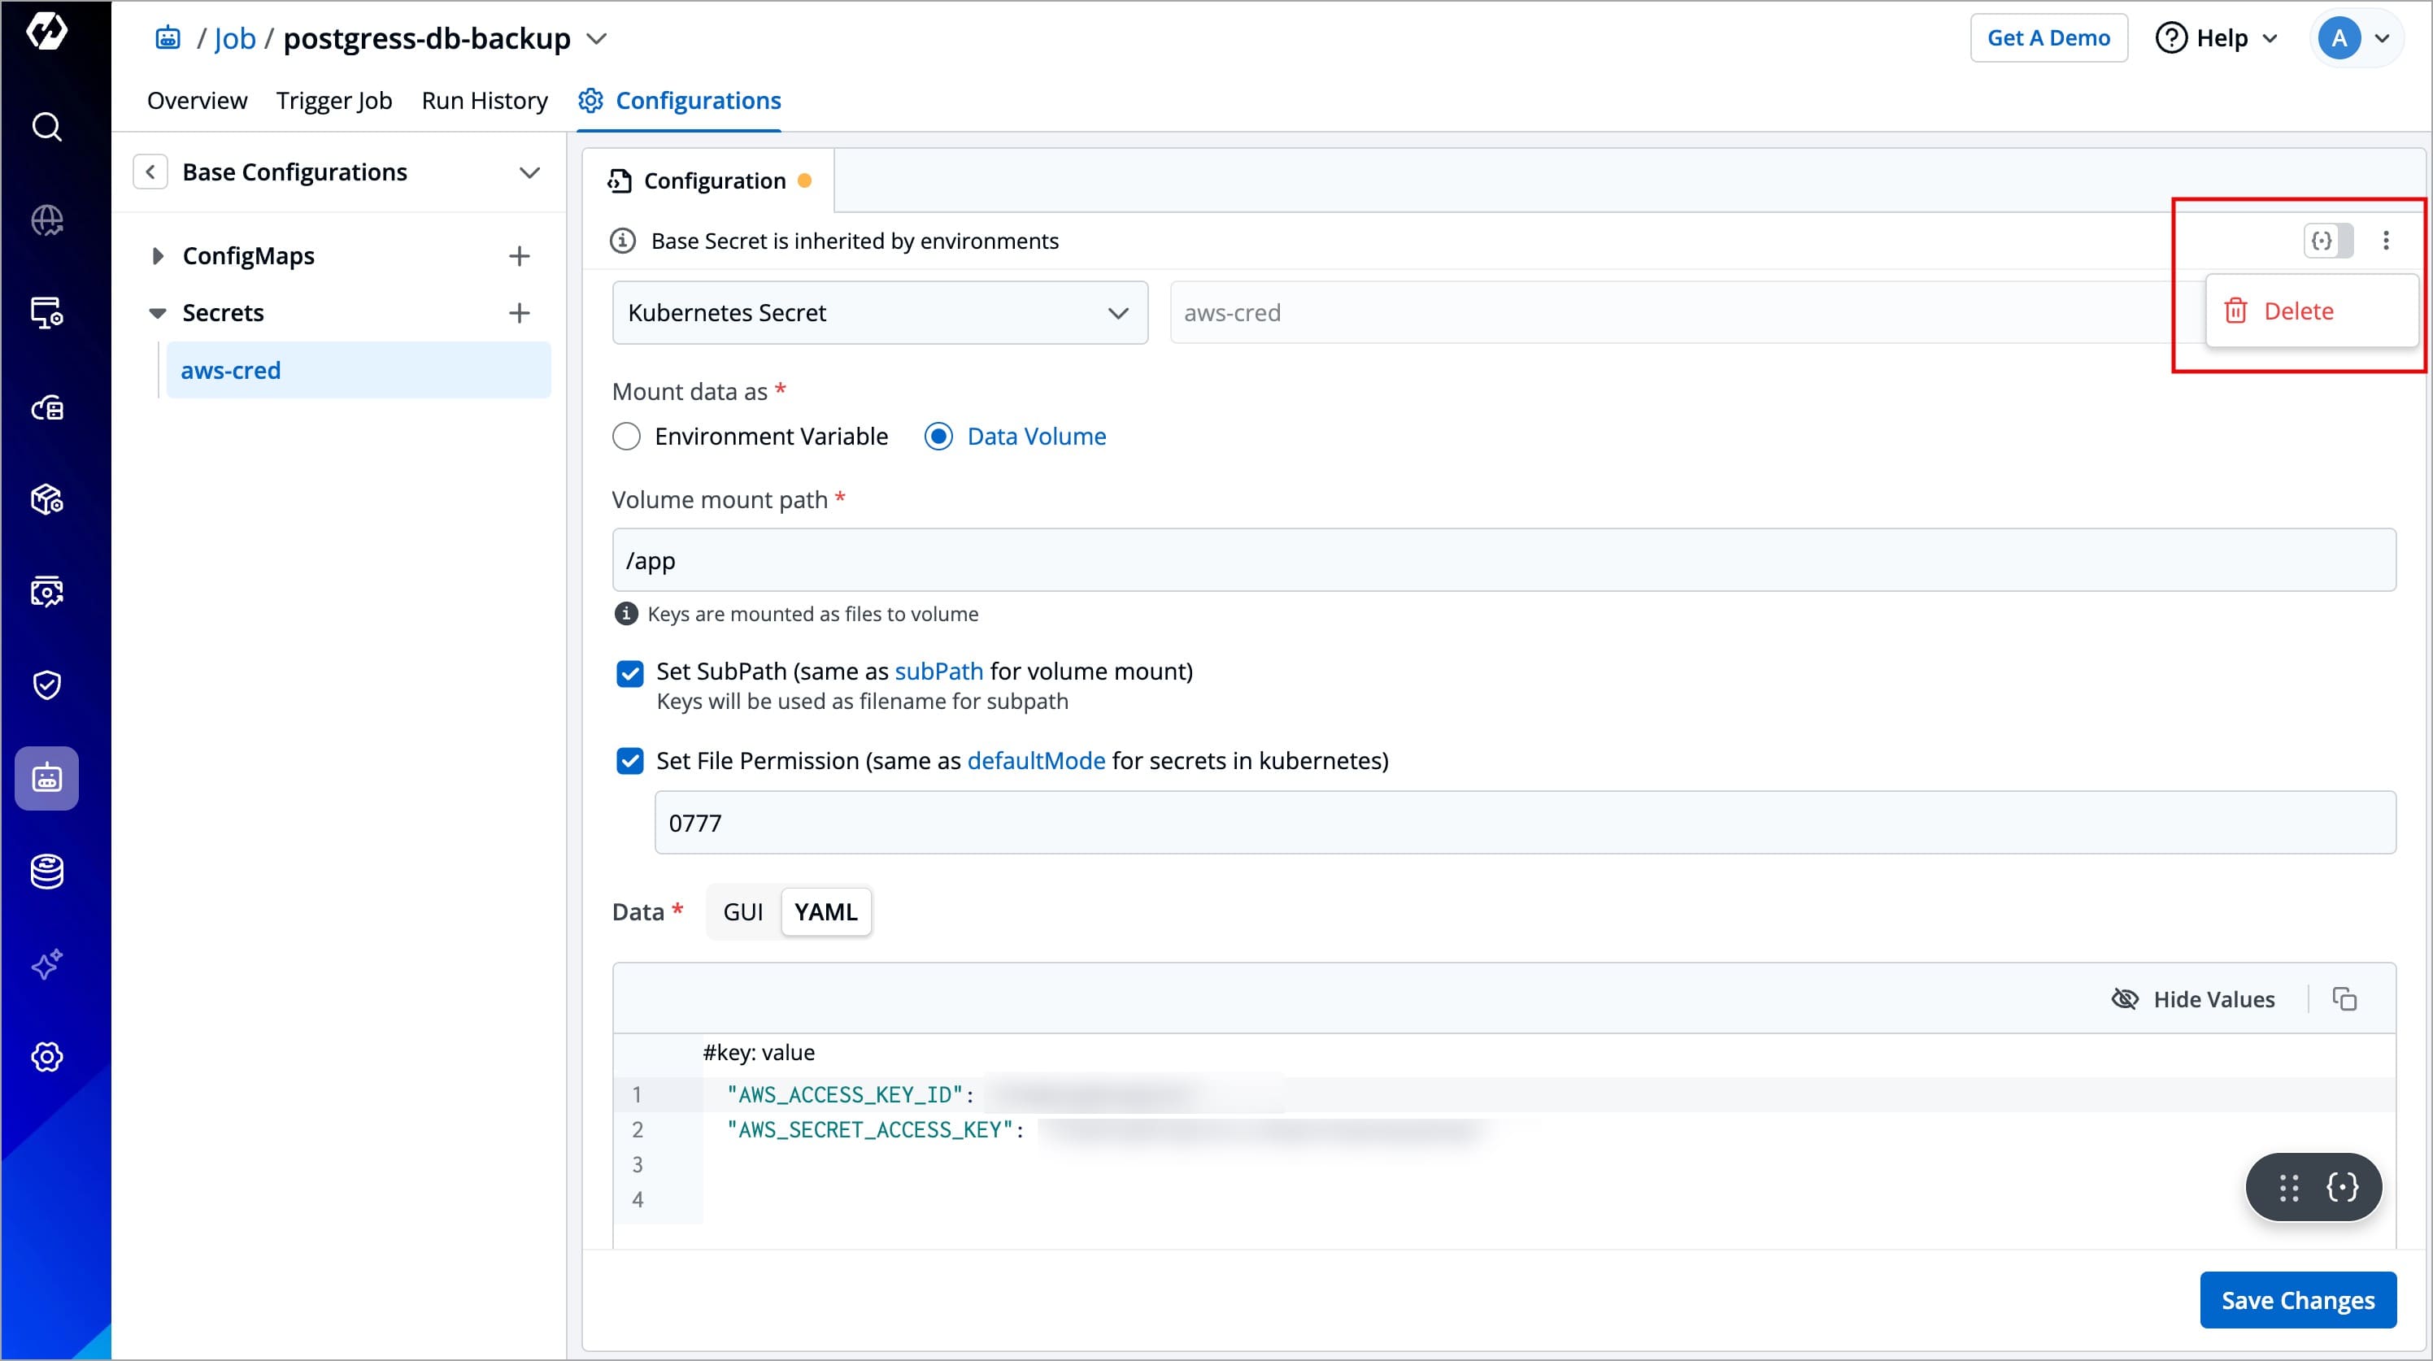2433x1361 pixels.
Task: Click the Volume mount path field
Action: pos(1503,560)
